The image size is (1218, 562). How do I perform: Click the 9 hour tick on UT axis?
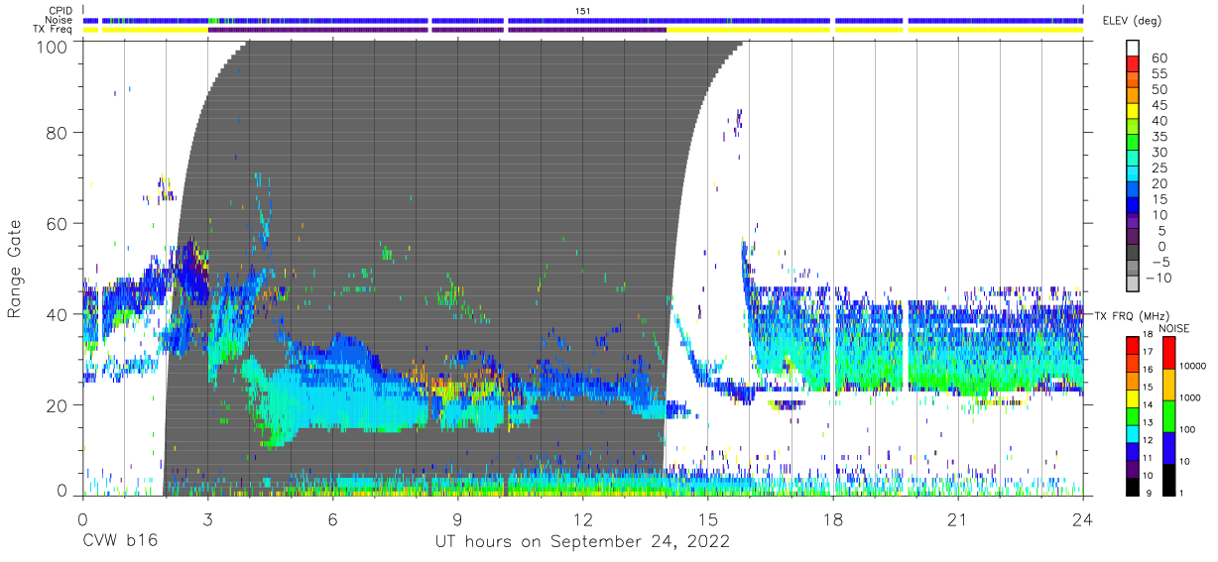point(458,519)
